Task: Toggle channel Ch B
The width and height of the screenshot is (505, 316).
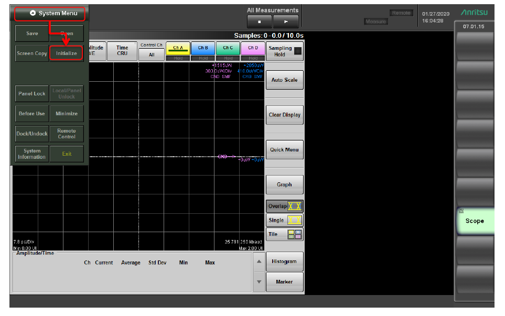Action: pyautogui.click(x=203, y=48)
